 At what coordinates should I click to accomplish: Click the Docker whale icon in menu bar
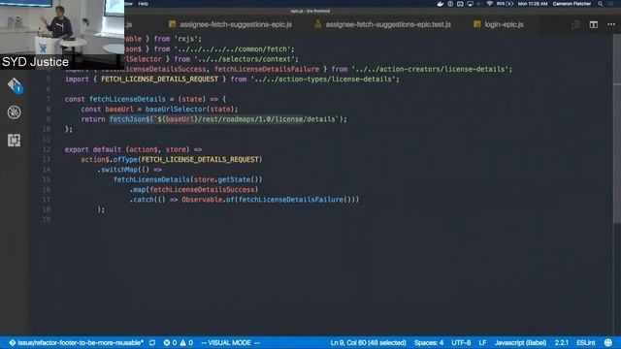(x=440, y=4)
